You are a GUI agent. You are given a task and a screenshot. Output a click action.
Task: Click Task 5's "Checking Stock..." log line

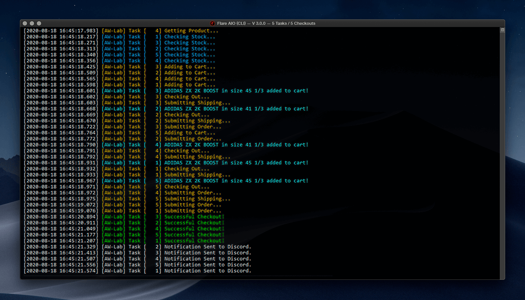tap(190, 55)
